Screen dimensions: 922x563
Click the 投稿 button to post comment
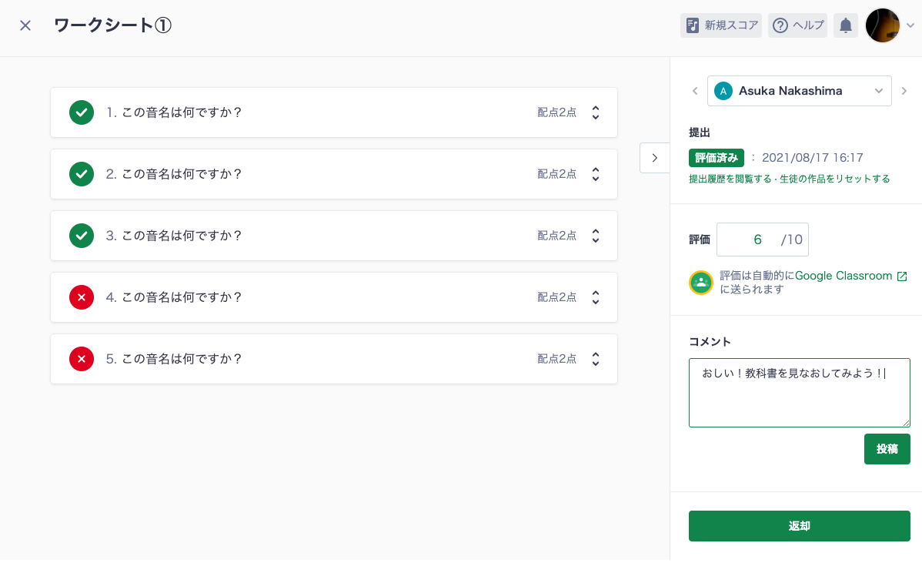[x=887, y=449]
